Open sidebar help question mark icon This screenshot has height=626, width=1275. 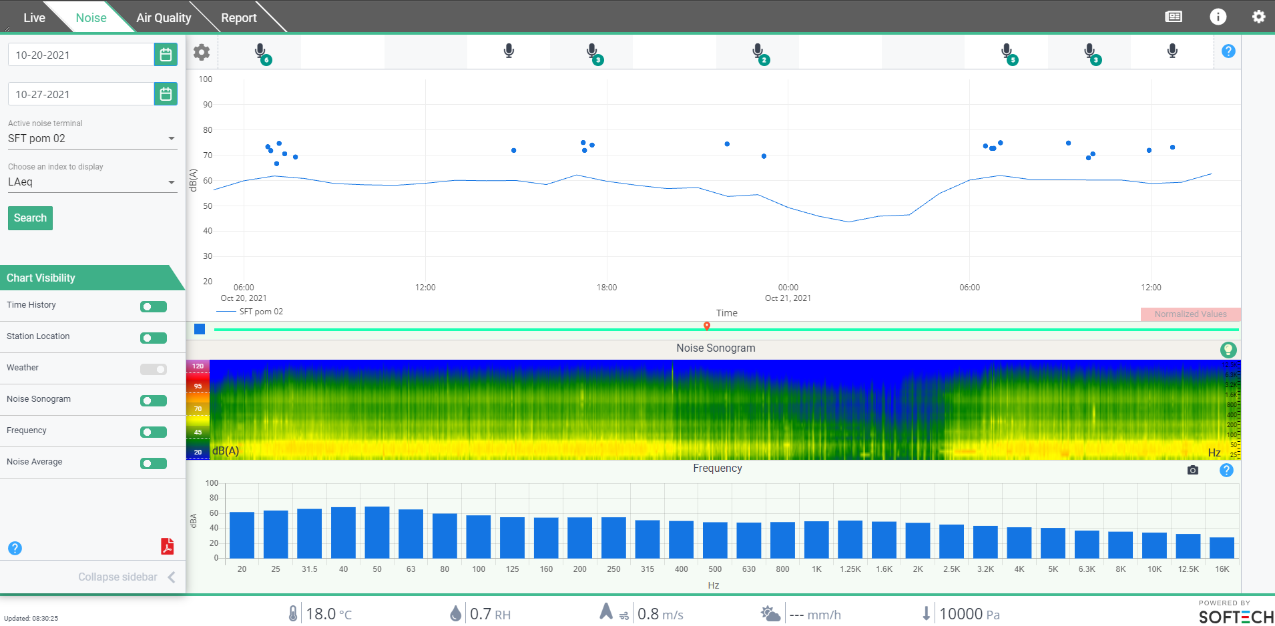pos(15,548)
